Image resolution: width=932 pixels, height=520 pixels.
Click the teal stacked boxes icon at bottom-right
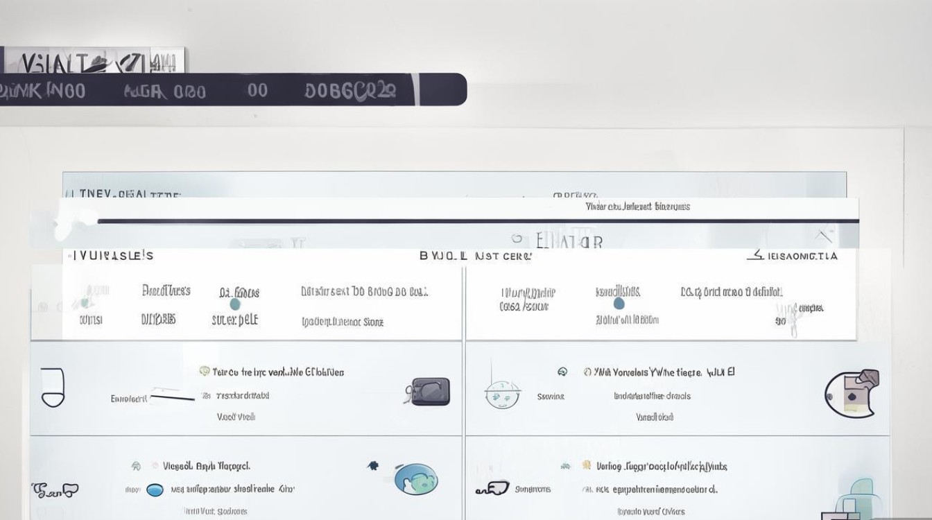point(854,499)
